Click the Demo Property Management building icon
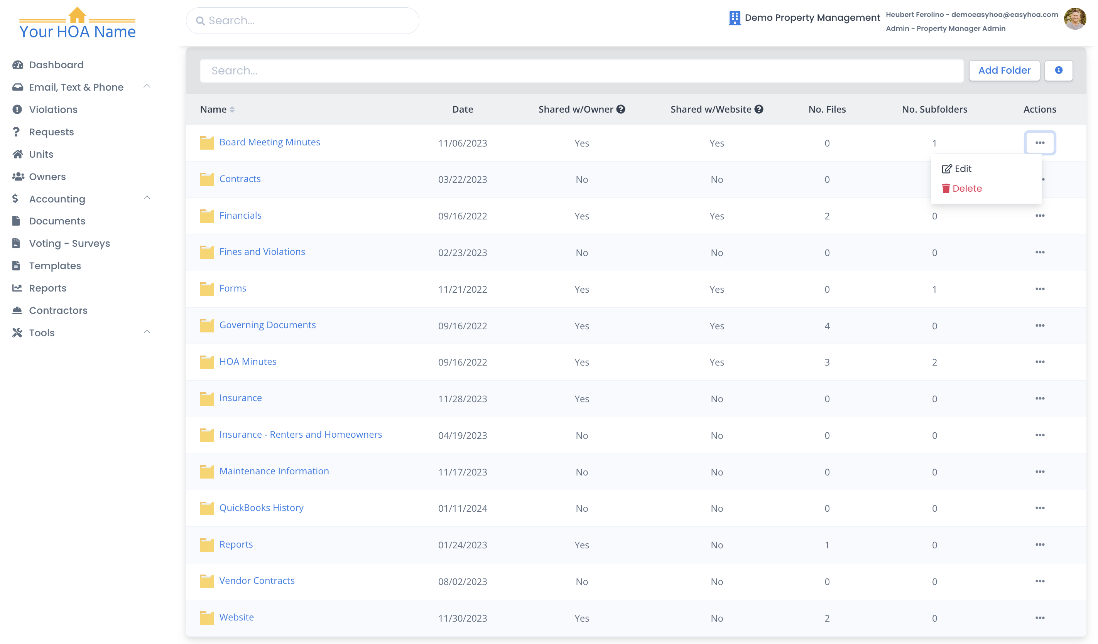The width and height of the screenshot is (1098, 644). coord(735,18)
